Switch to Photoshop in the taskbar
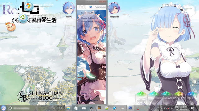 [130, 108]
